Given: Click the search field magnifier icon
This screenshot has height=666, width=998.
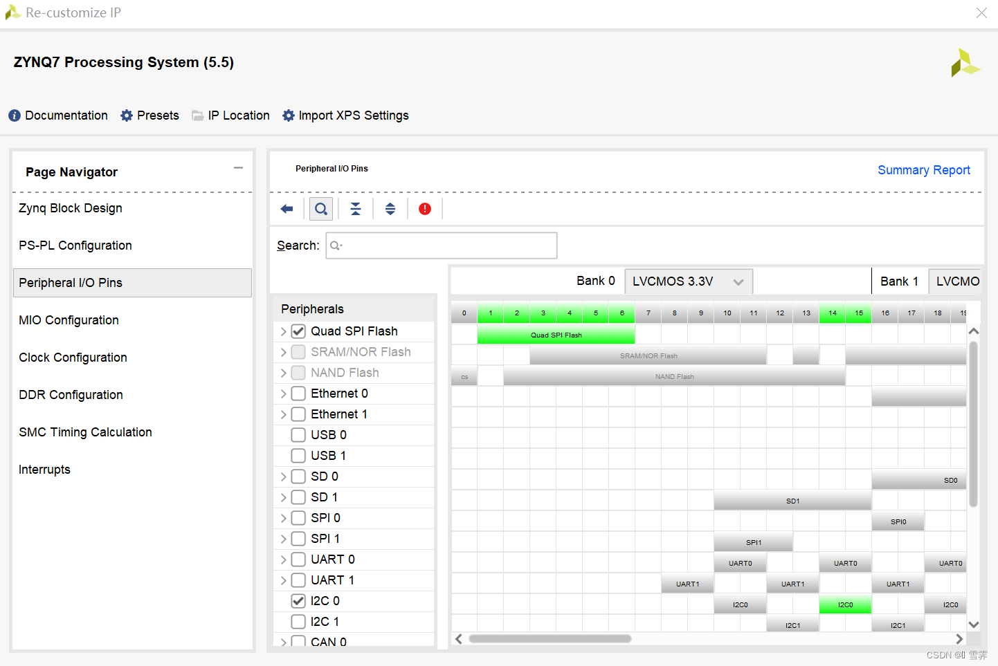Looking at the screenshot, I should pyautogui.click(x=336, y=246).
